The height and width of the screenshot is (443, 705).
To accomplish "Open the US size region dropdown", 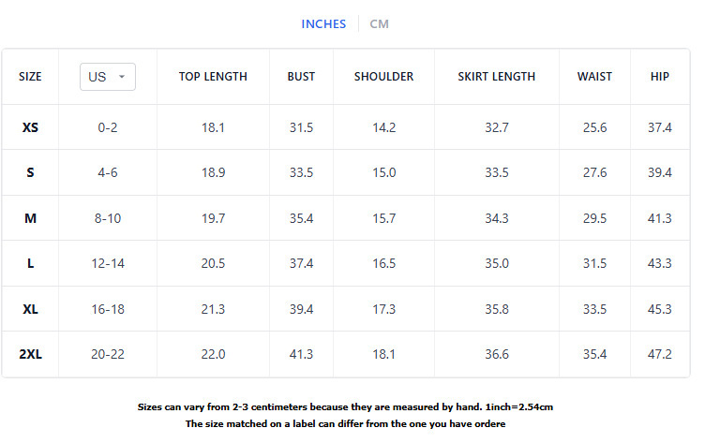I will (107, 77).
